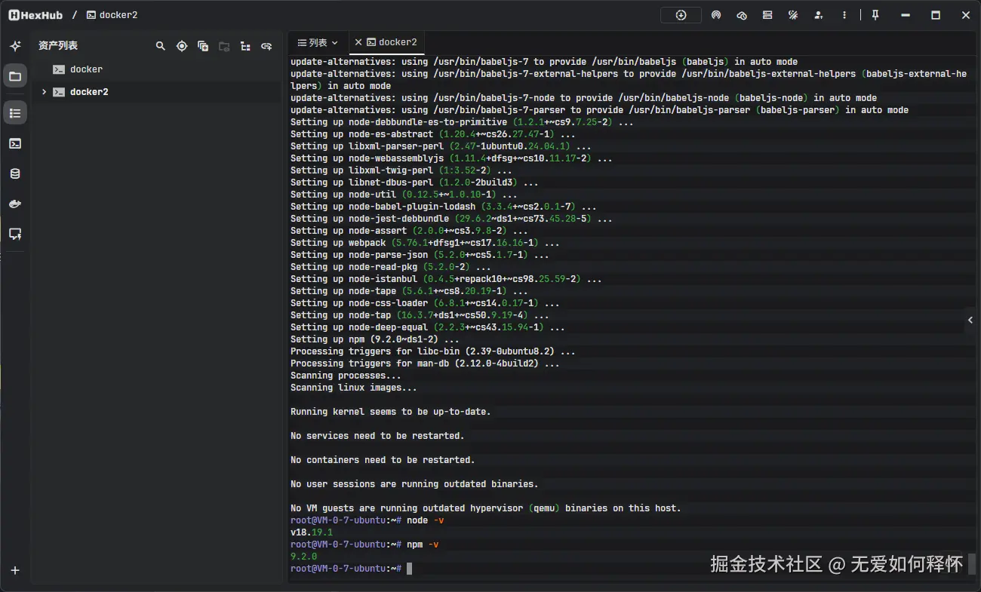Viewport: 981px width, 592px height.
Task: Click the add-link icon in asset toolbar
Action: coord(266,46)
